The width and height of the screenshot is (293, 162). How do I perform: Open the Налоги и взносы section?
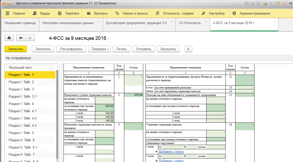[x=131, y=14]
